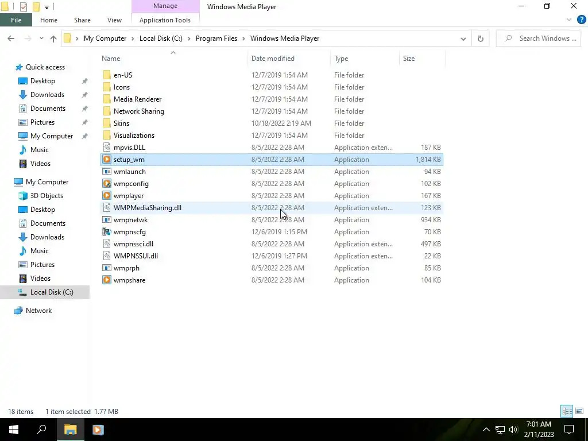Select the wmpshare application icon
The image size is (588, 441).
[107, 280]
